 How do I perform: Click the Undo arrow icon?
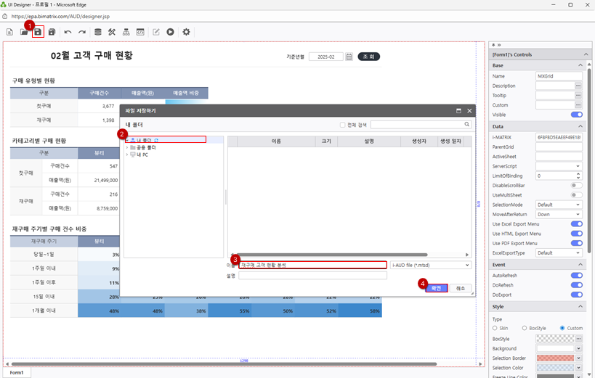tap(68, 32)
